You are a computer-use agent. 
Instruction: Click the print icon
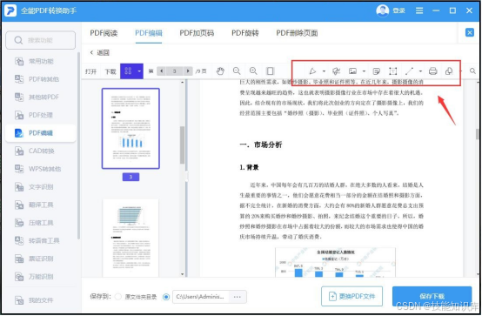point(432,71)
